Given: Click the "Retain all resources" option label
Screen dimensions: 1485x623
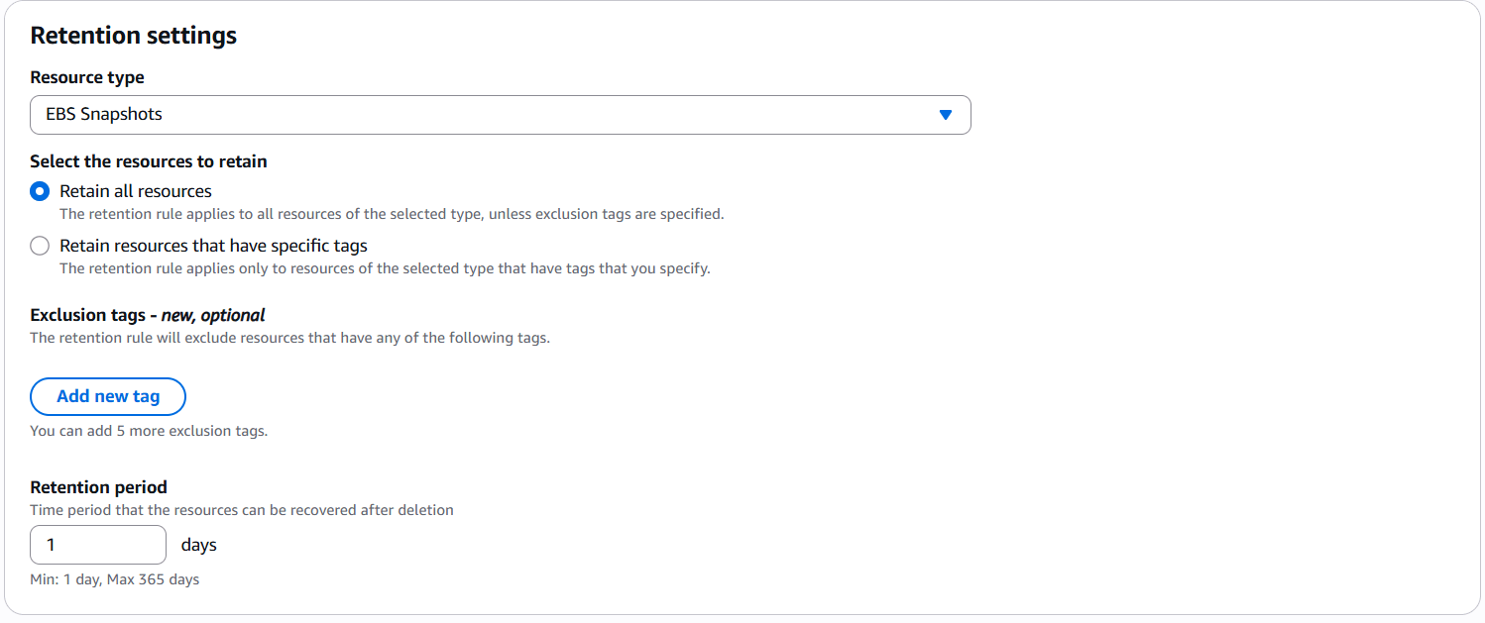Looking at the screenshot, I should click(136, 191).
